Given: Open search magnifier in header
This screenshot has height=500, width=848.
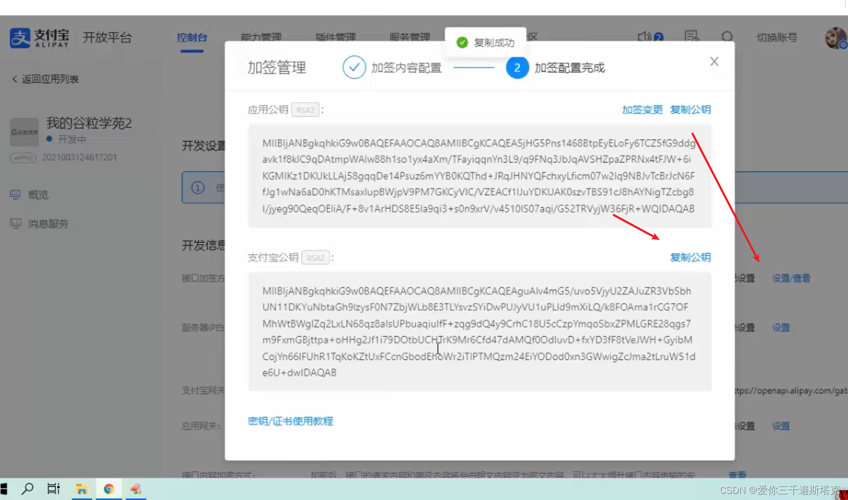Looking at the screenshot, I should (x=727, y=37).
